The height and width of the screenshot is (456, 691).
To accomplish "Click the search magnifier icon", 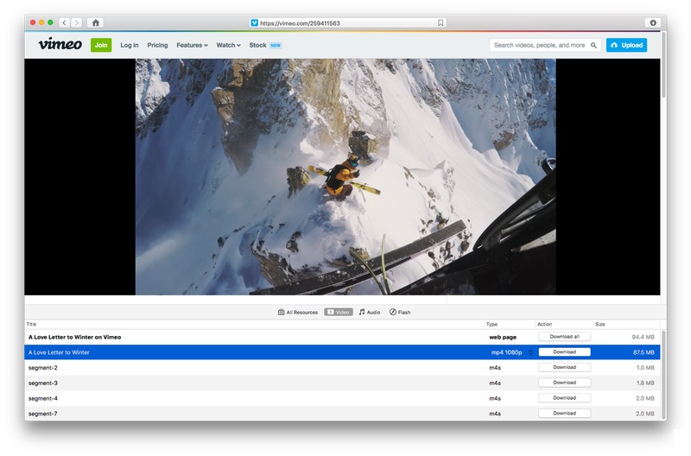I will [593, 45].
